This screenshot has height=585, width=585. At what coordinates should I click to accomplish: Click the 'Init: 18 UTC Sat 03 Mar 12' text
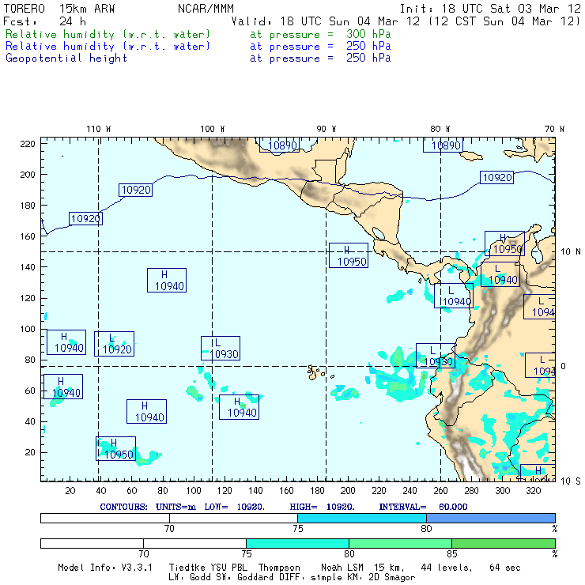[490, 9]
